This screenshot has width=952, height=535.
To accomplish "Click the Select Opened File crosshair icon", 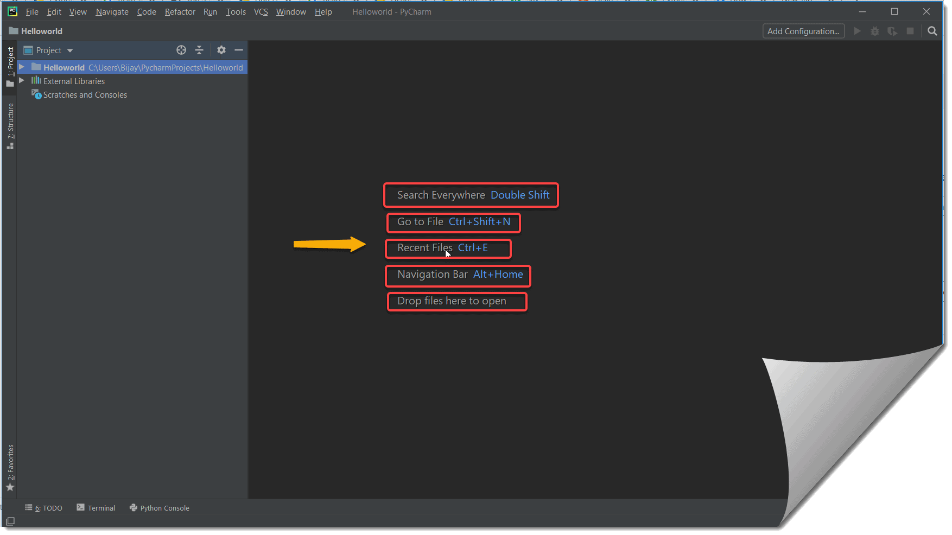I will point(181,50).
